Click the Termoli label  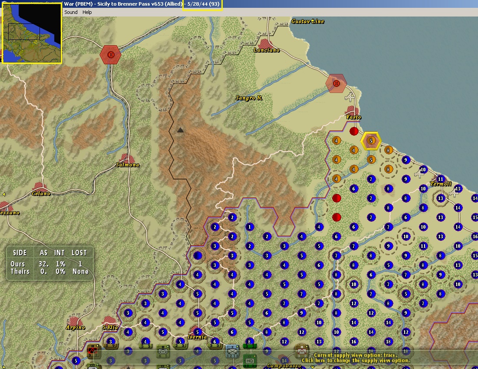[441, 184]
